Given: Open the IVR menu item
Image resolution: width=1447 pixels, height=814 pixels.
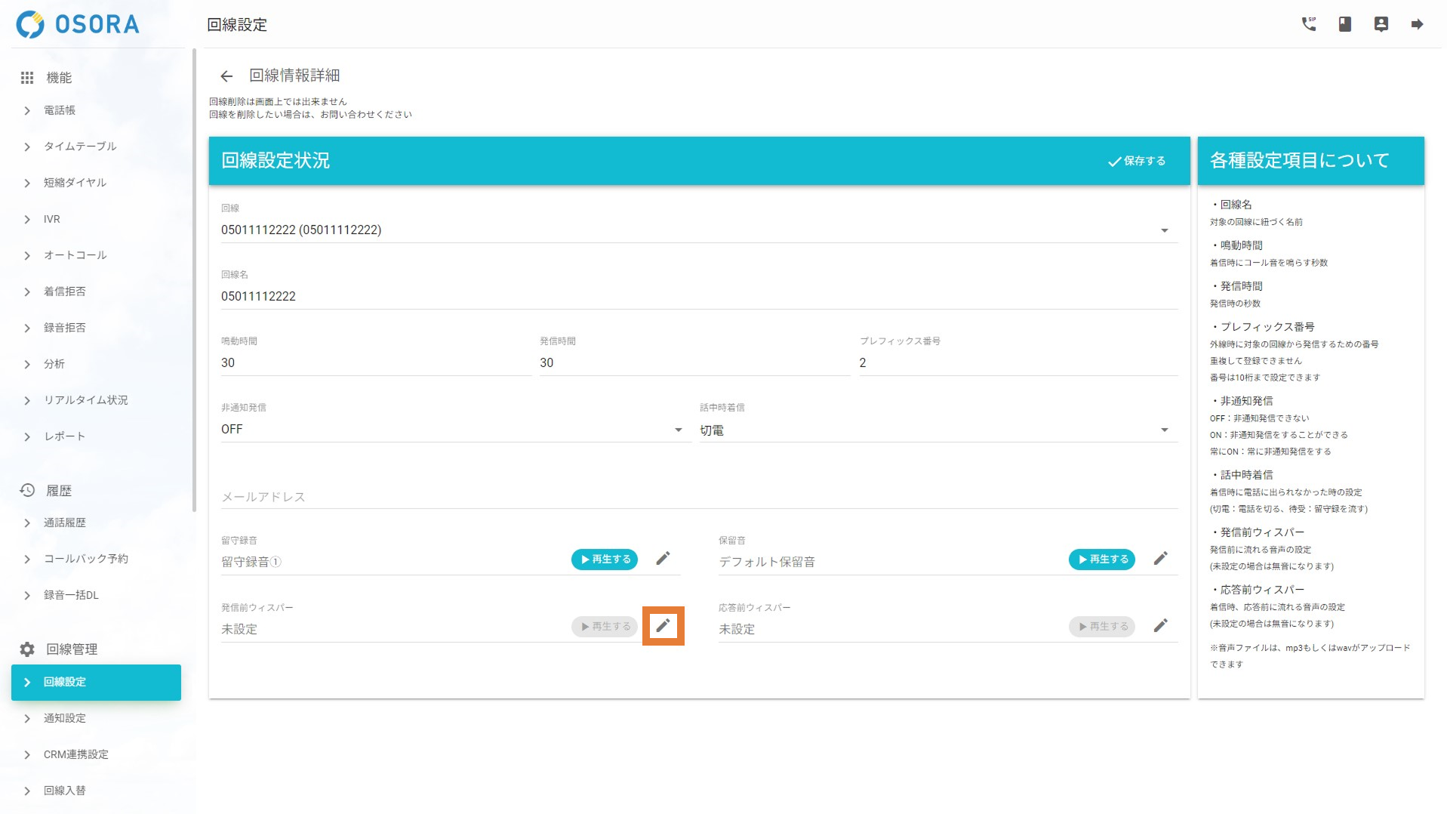Looking at the screenshot, I should tap(51, 219).
